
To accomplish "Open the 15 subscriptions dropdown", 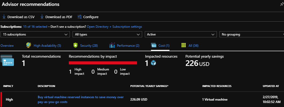I will point(35,34).
